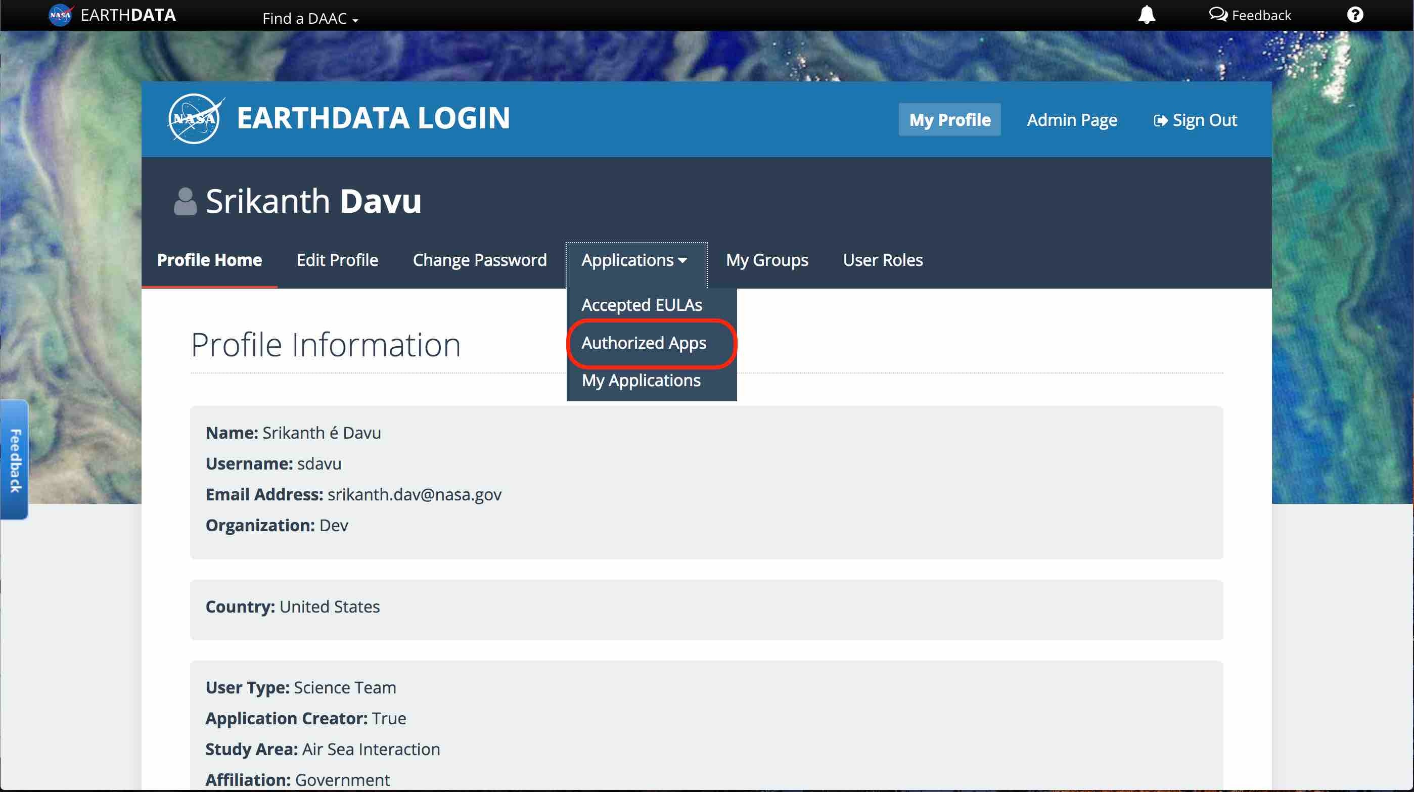Click the Country value United States
Viewport: 1414px width, 792px height.
(329, 607)
